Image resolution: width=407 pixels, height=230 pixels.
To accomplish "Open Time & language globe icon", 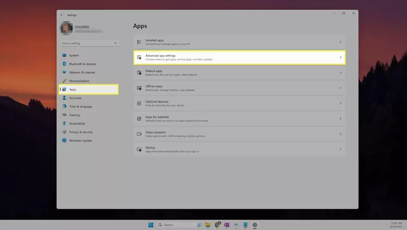I will [64, 106].
